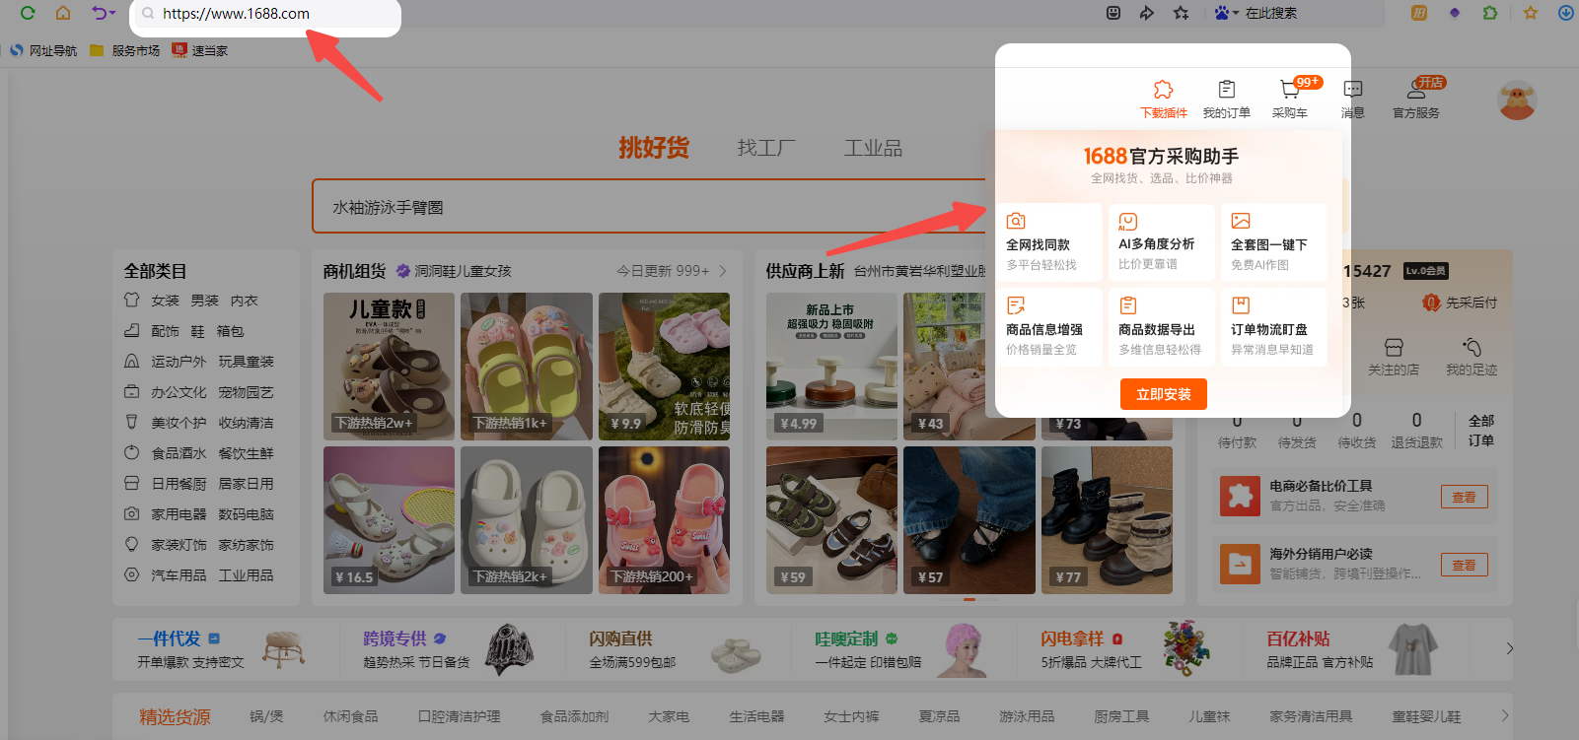The width and height of the screenshot is (1579, 740).
Task: Click the purple undo-close-tab arrow icon
Action: point(99,13)
